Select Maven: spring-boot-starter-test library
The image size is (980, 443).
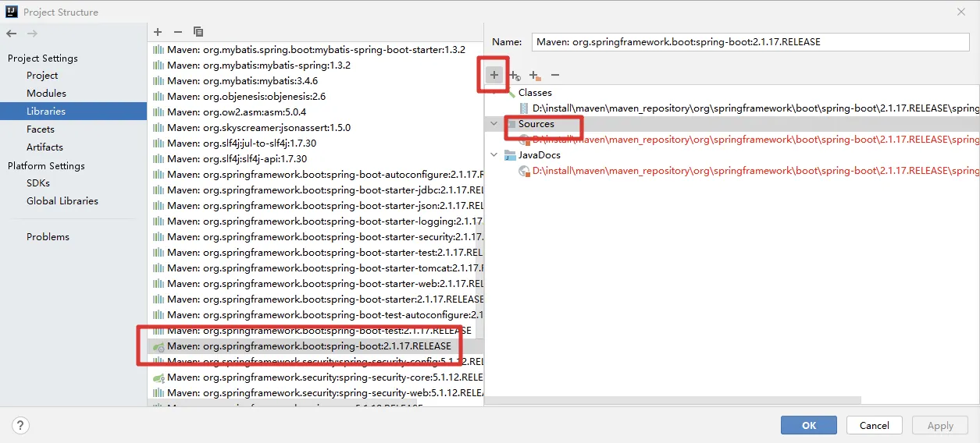click(x=315, y=253)
